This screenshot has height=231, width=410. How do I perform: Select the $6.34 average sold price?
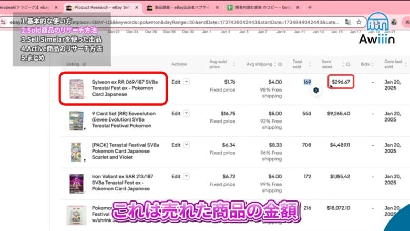229,145
